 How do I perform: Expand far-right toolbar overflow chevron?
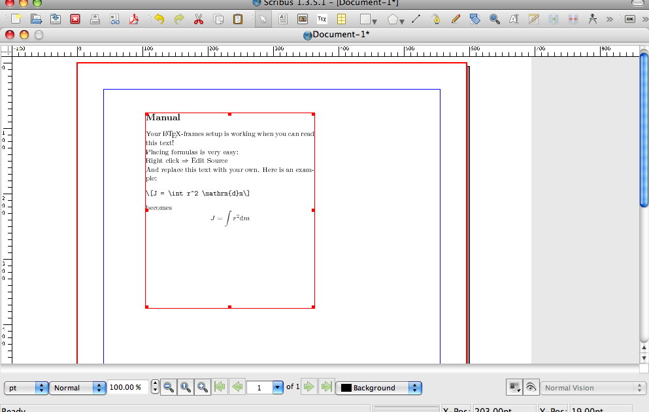point(645,19)
